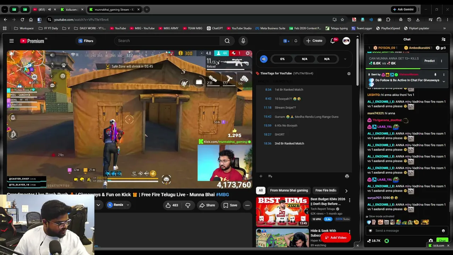The image size is (453, 255).
Task: Unpin the pinned chat message
Action: tap(435, 75)
